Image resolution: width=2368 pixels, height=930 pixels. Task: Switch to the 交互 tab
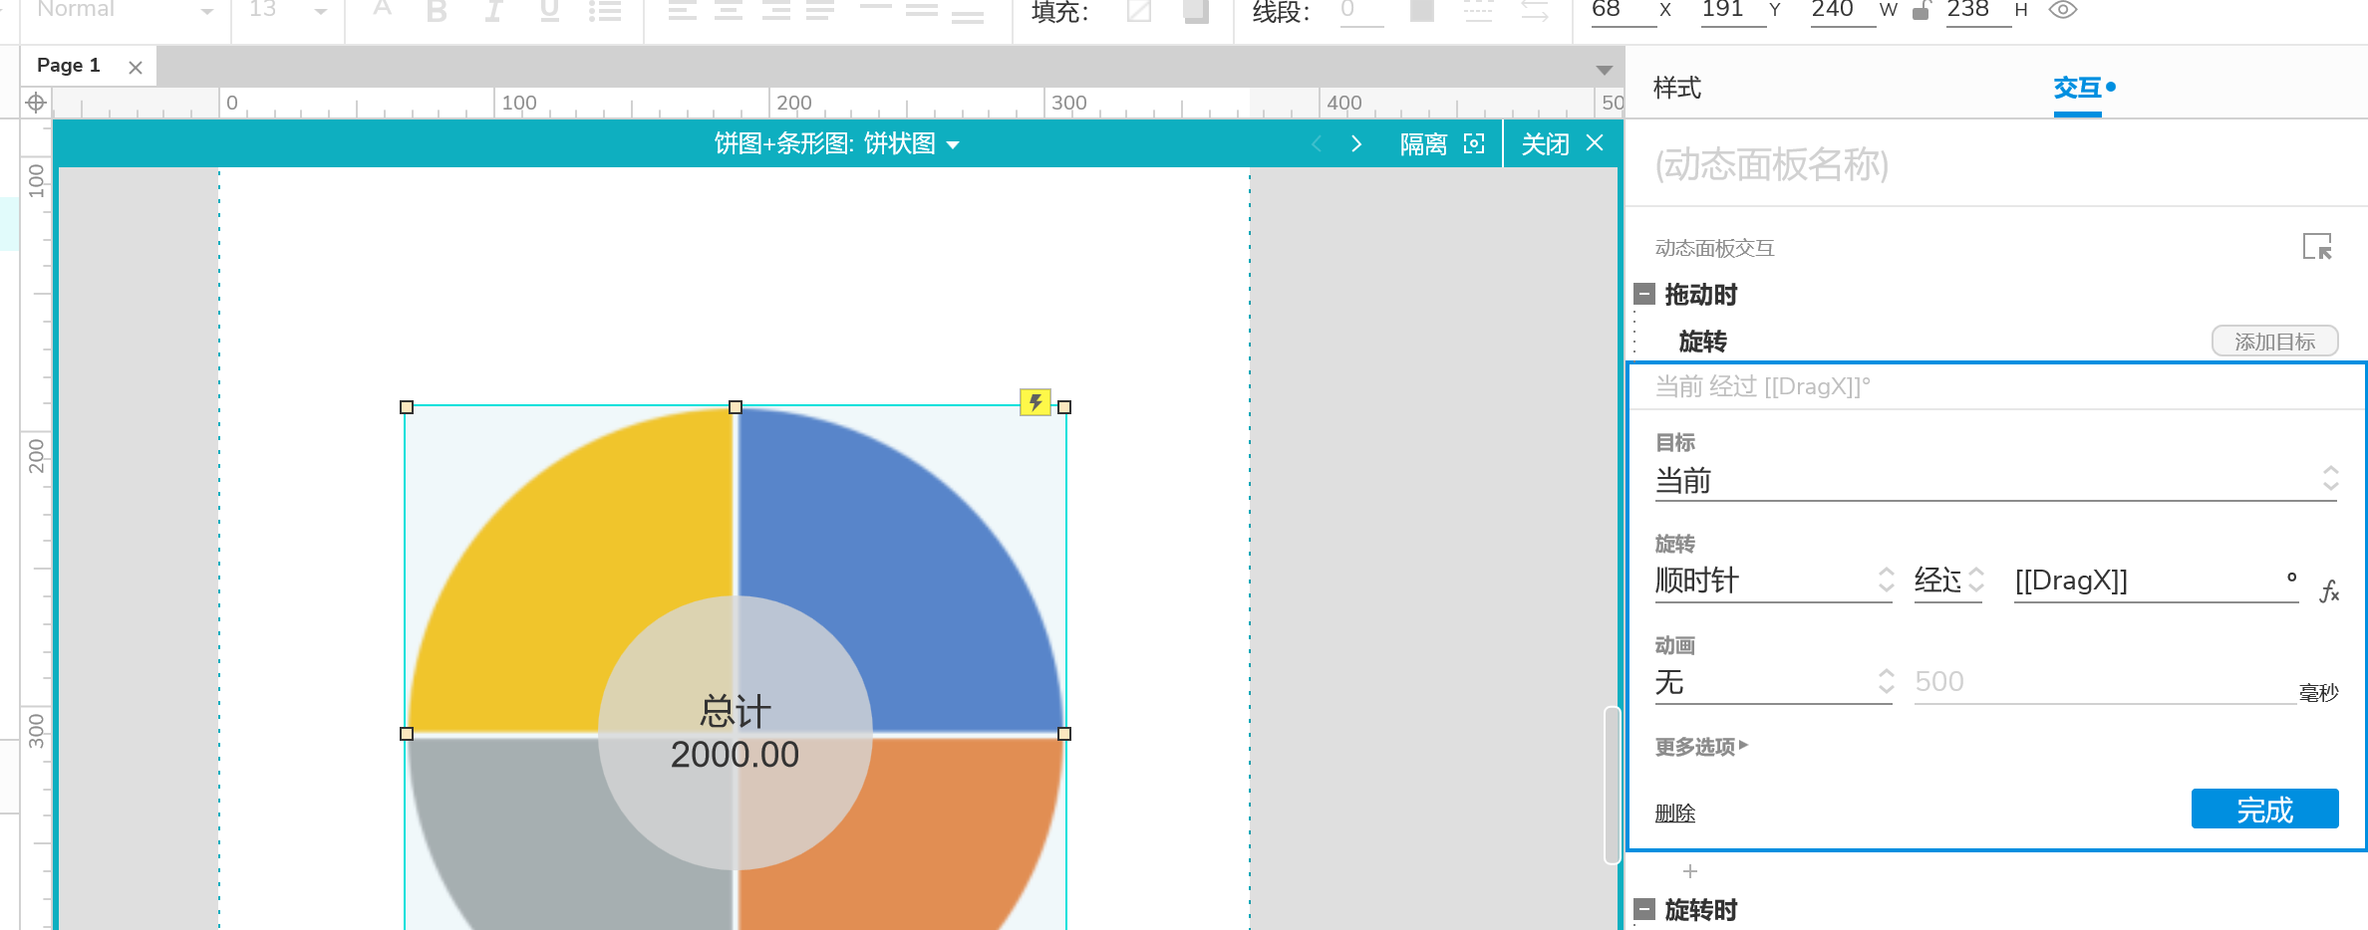tap(2078, 88)
